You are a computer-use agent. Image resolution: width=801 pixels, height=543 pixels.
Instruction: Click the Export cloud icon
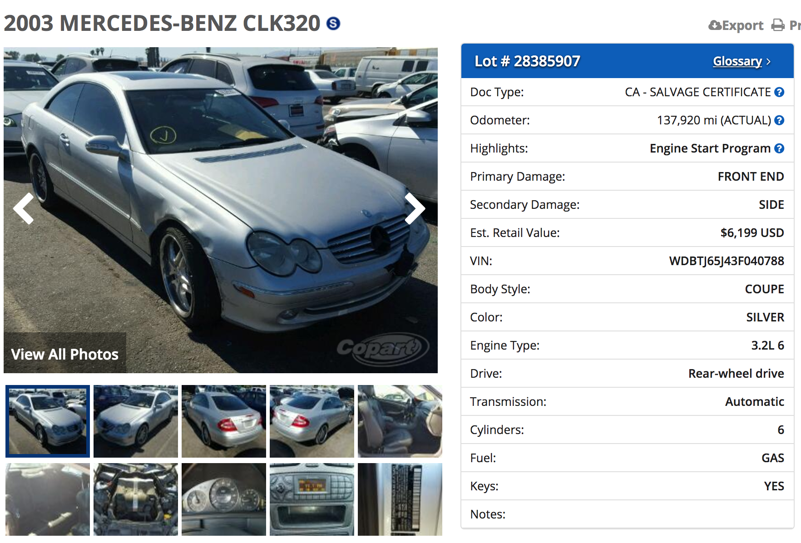tap(715, 25)
